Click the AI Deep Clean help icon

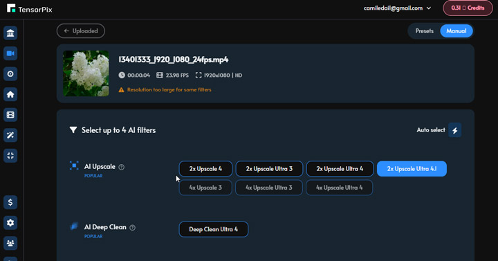click(x=132, y=228)
